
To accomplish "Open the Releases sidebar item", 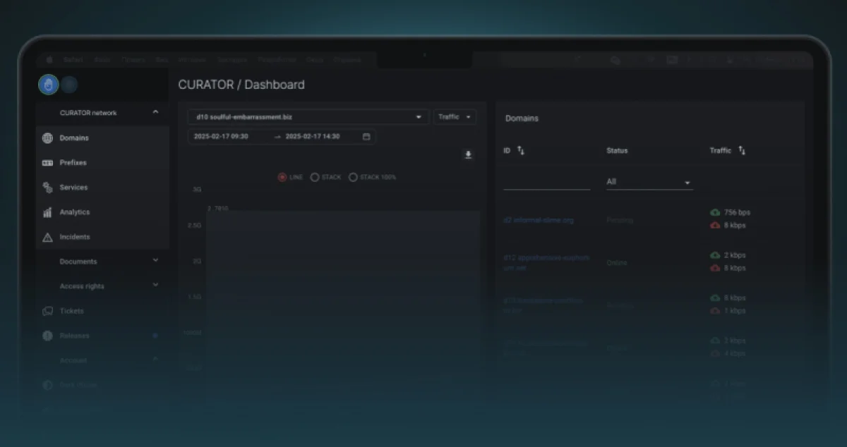I will [x=74, y=336].
